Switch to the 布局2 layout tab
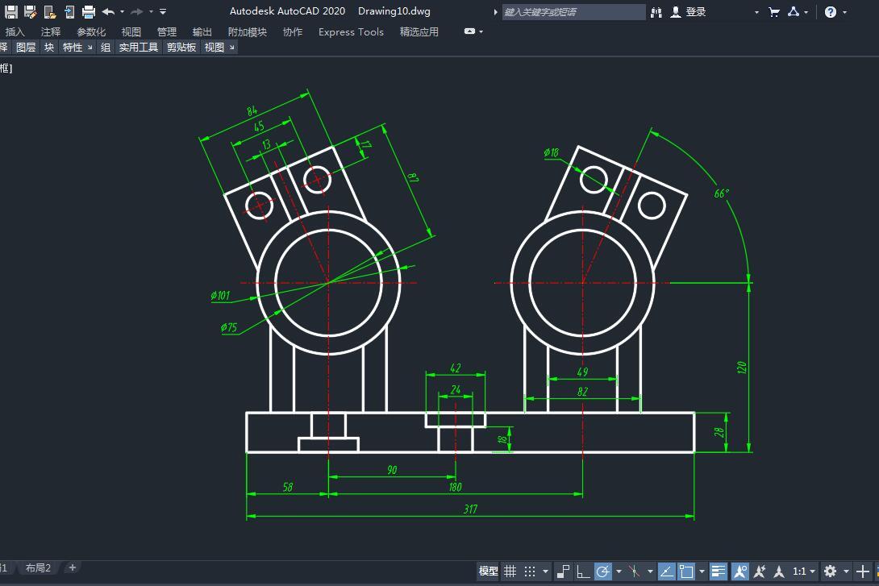 [x=38, y=568]
